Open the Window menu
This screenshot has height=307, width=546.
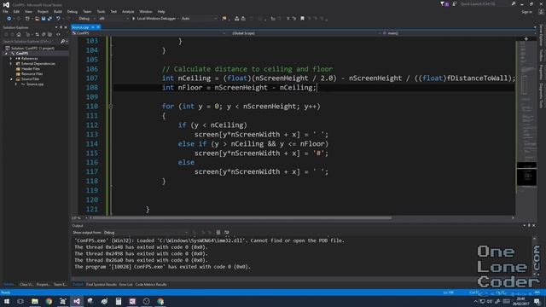pos(146,11)
